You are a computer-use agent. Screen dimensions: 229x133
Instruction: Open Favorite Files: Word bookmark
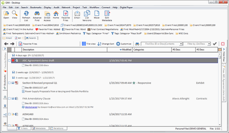click(74, 29)
